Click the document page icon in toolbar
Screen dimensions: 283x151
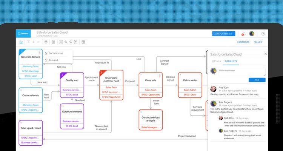click(x=53, y=42)
